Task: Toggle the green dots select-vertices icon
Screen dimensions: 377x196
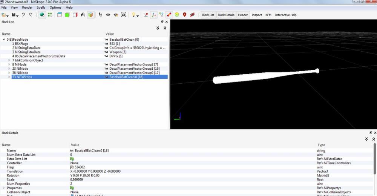Action: (50, 15)
